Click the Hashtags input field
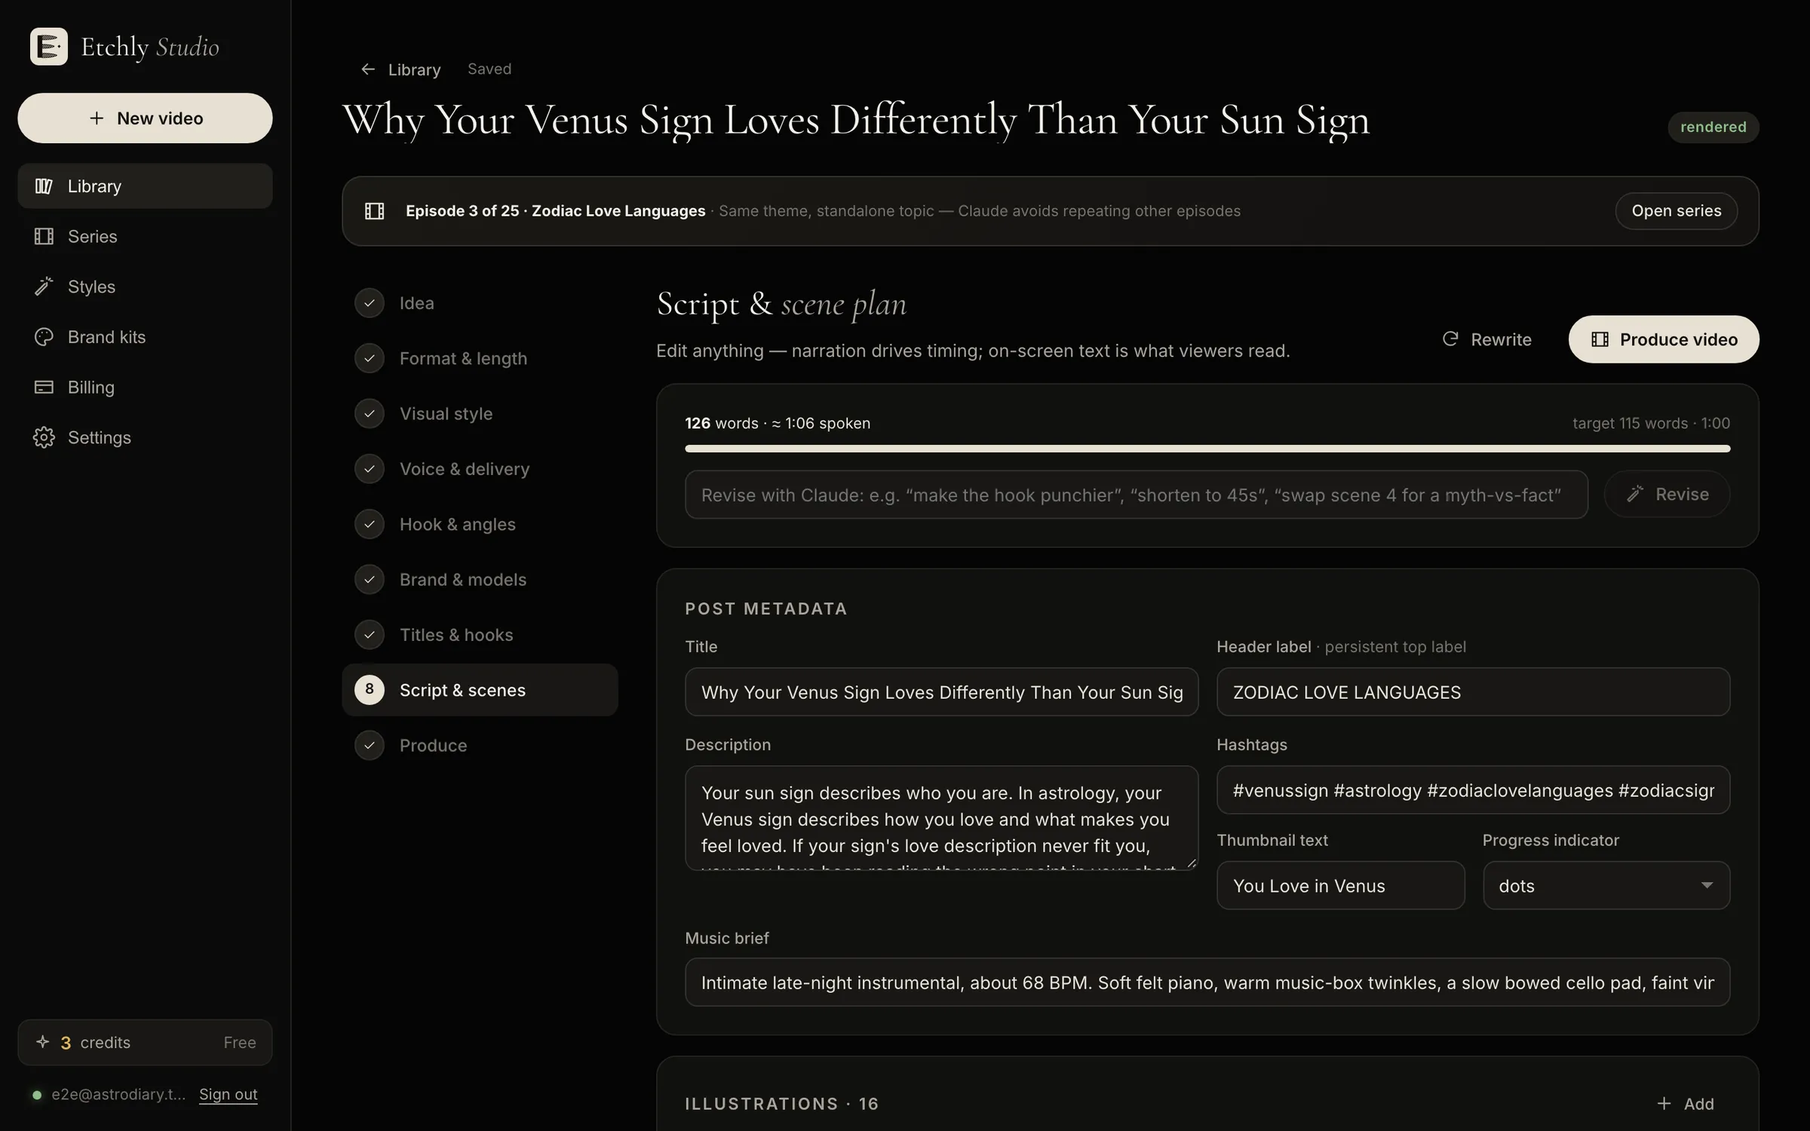Screen dimensions: 1810x1131 point(1473,790)
